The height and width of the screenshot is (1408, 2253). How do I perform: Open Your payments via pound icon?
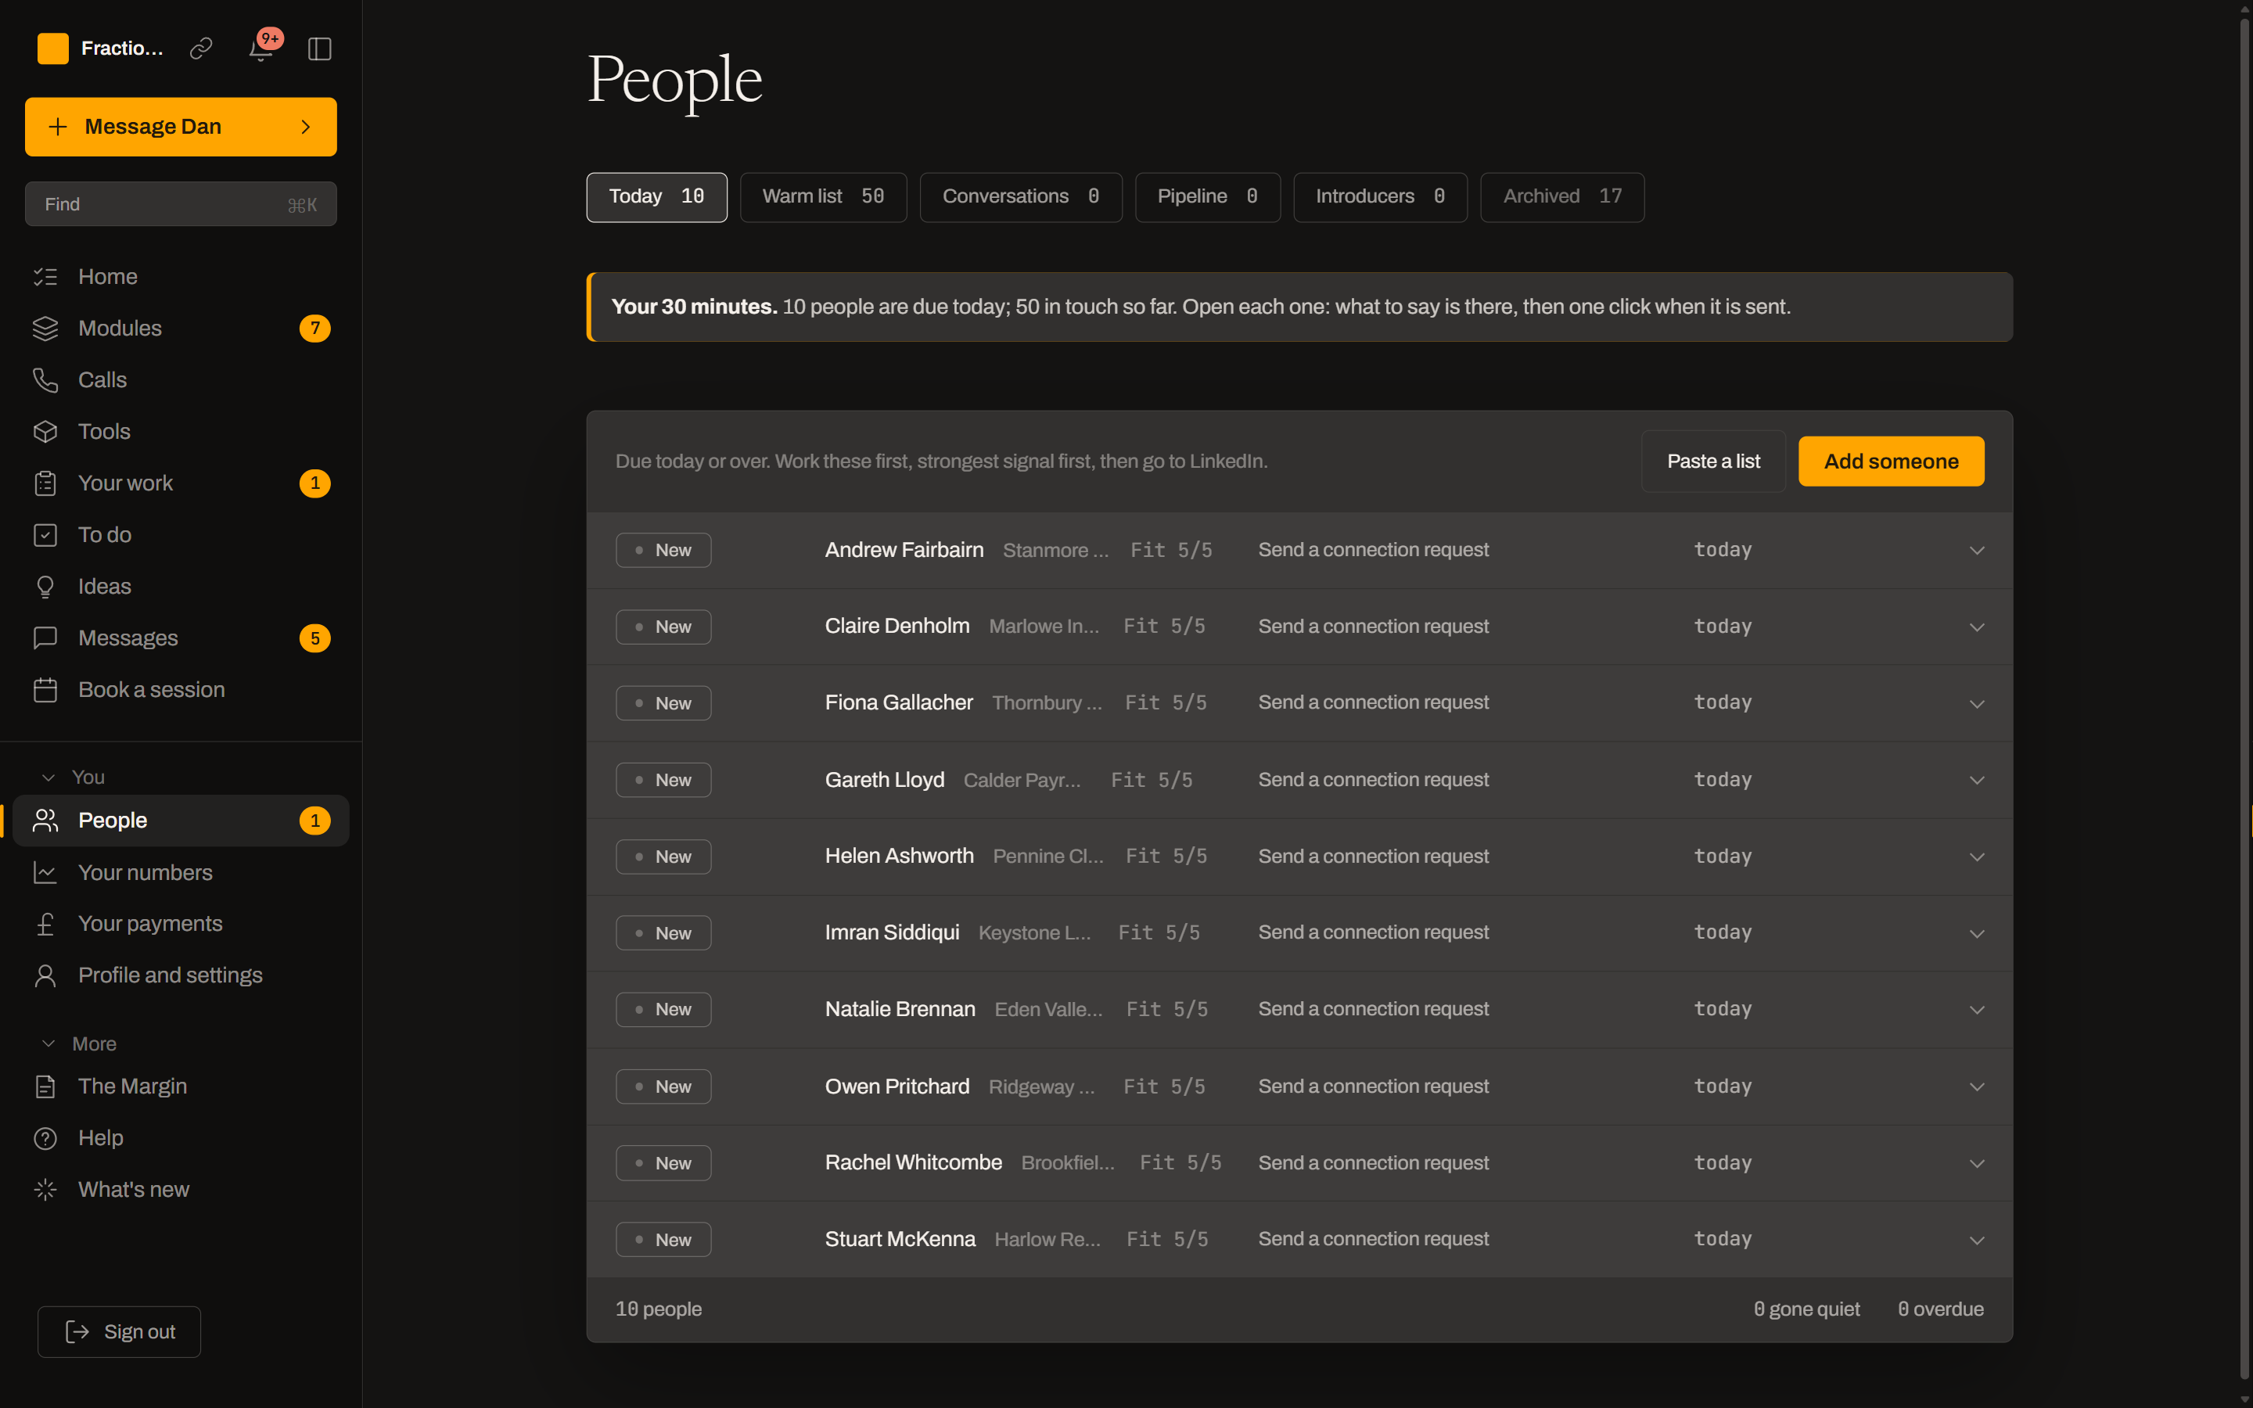point(45,924)
